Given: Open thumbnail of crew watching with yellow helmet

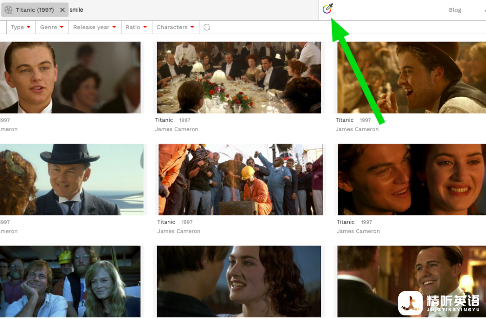Looking at the screenshot, I should click(x=70, y=282).
